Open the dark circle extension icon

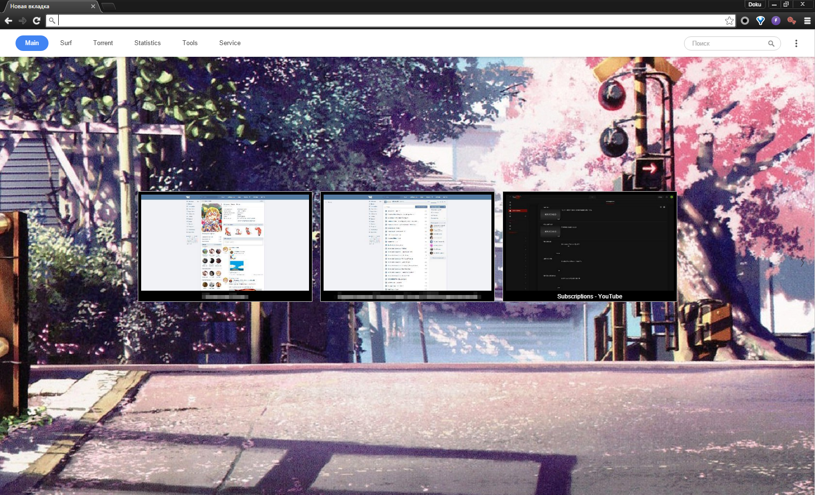point(745,20)
